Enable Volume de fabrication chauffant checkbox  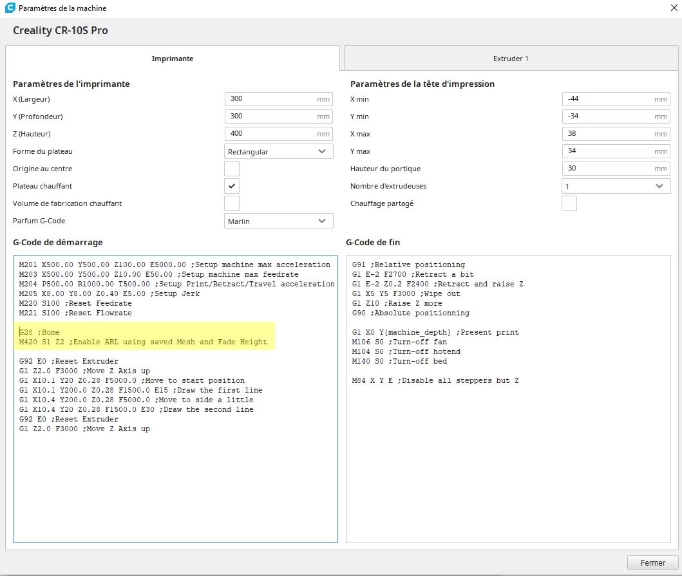[232, 203]
